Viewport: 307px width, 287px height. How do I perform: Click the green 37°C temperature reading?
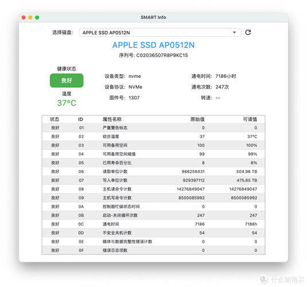[67, 103]
